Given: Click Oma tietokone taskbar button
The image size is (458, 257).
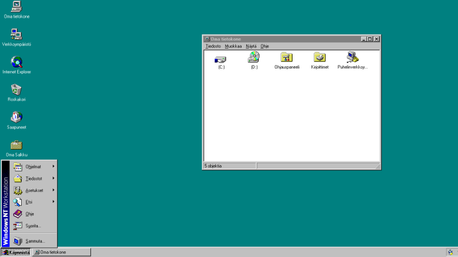Looking at the screenshot, I should pos(62,252).
